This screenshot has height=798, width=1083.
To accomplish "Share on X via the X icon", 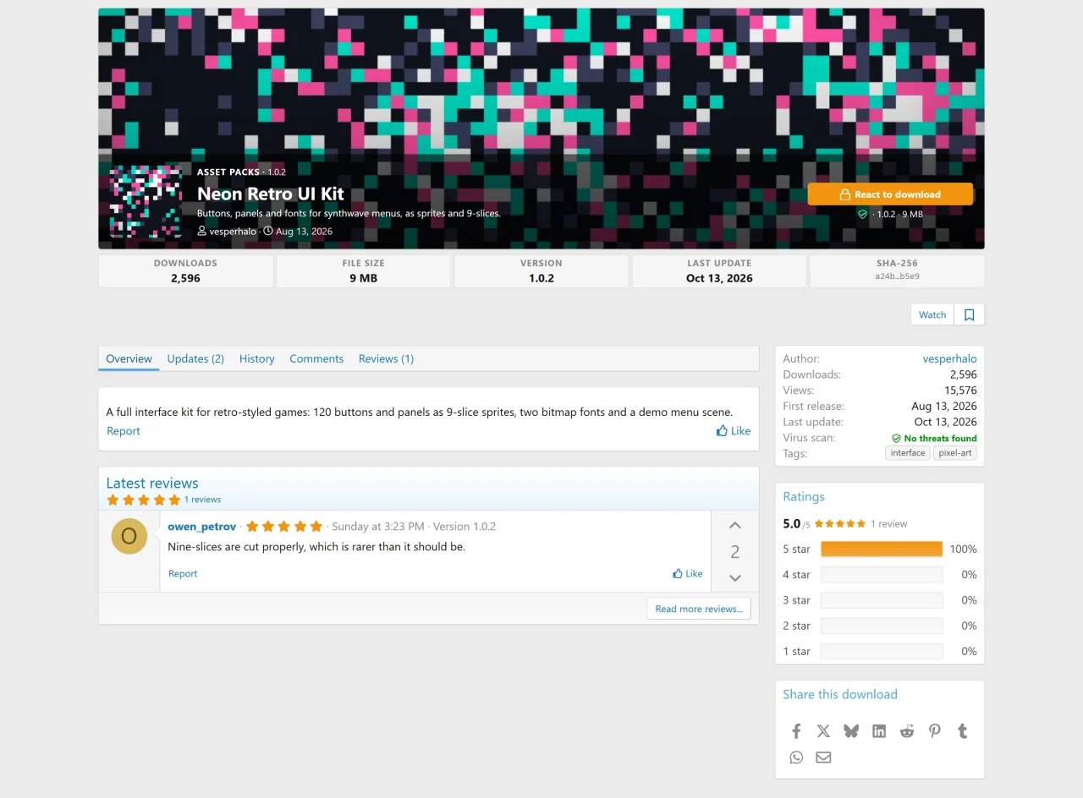I will (824, 731).
